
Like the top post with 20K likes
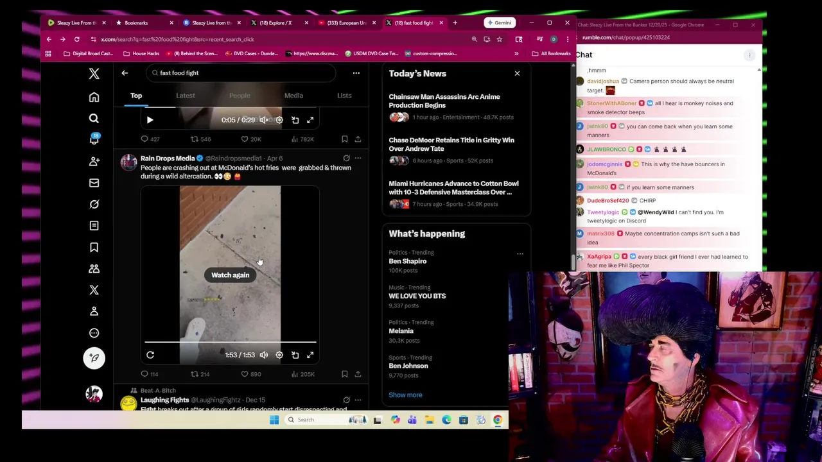(251, 139)
